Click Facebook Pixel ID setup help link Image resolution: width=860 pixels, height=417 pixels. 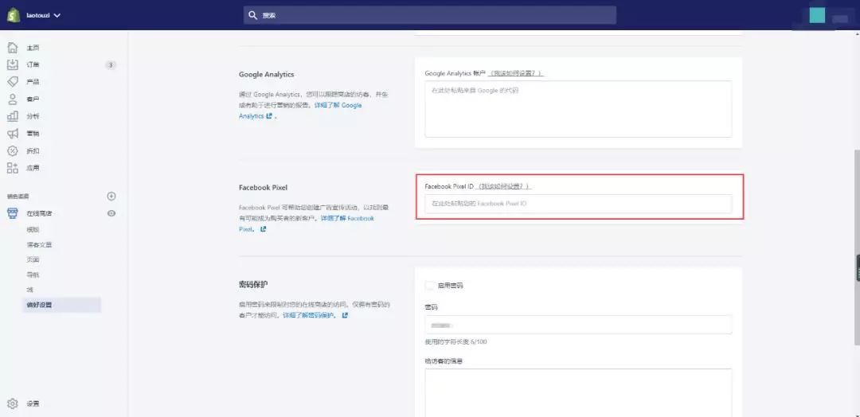503,186
